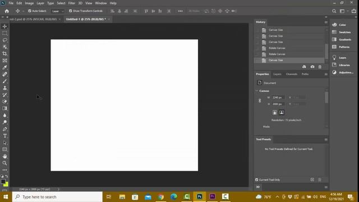Select the Pen tool

point(4,129)
